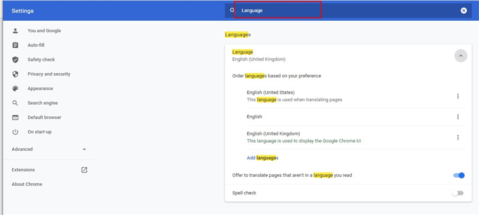Viewport: 479px width, 215px height.
Task: Click the On start-up power icon
Action: coord(15,132)
